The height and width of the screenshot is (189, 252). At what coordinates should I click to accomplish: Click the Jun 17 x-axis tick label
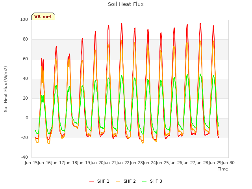(x=58, y=163)
